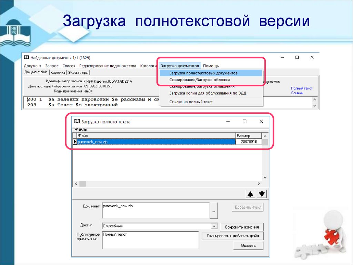Minimize the Загрузка полного текста dialog
The width and height of the screenshot is (353, 265).
point(228,121)
